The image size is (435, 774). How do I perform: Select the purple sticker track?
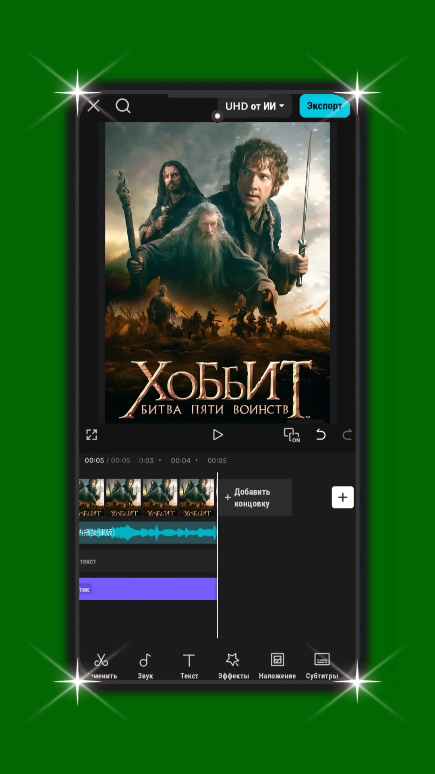click(x=148, y=589)
